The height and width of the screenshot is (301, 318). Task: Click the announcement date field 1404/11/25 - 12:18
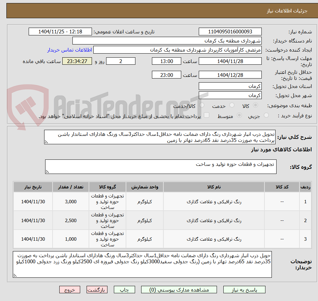60,32
